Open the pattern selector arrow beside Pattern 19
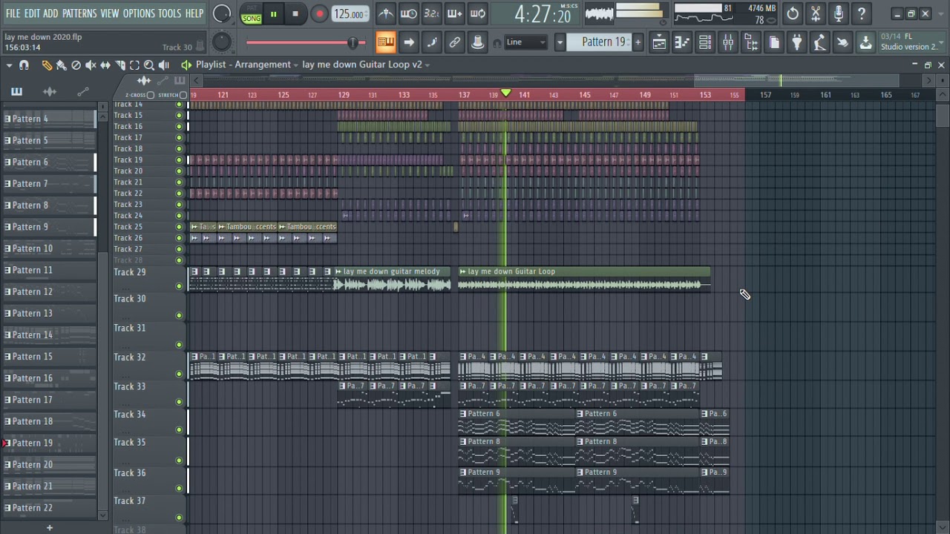This screenshot has width=950, height=534. pos(560,42)
